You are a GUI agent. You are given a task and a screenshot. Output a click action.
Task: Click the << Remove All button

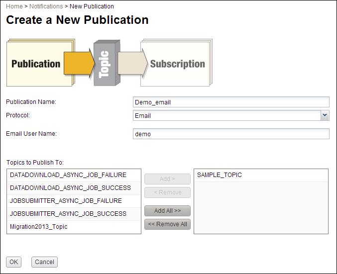[167, 224]
